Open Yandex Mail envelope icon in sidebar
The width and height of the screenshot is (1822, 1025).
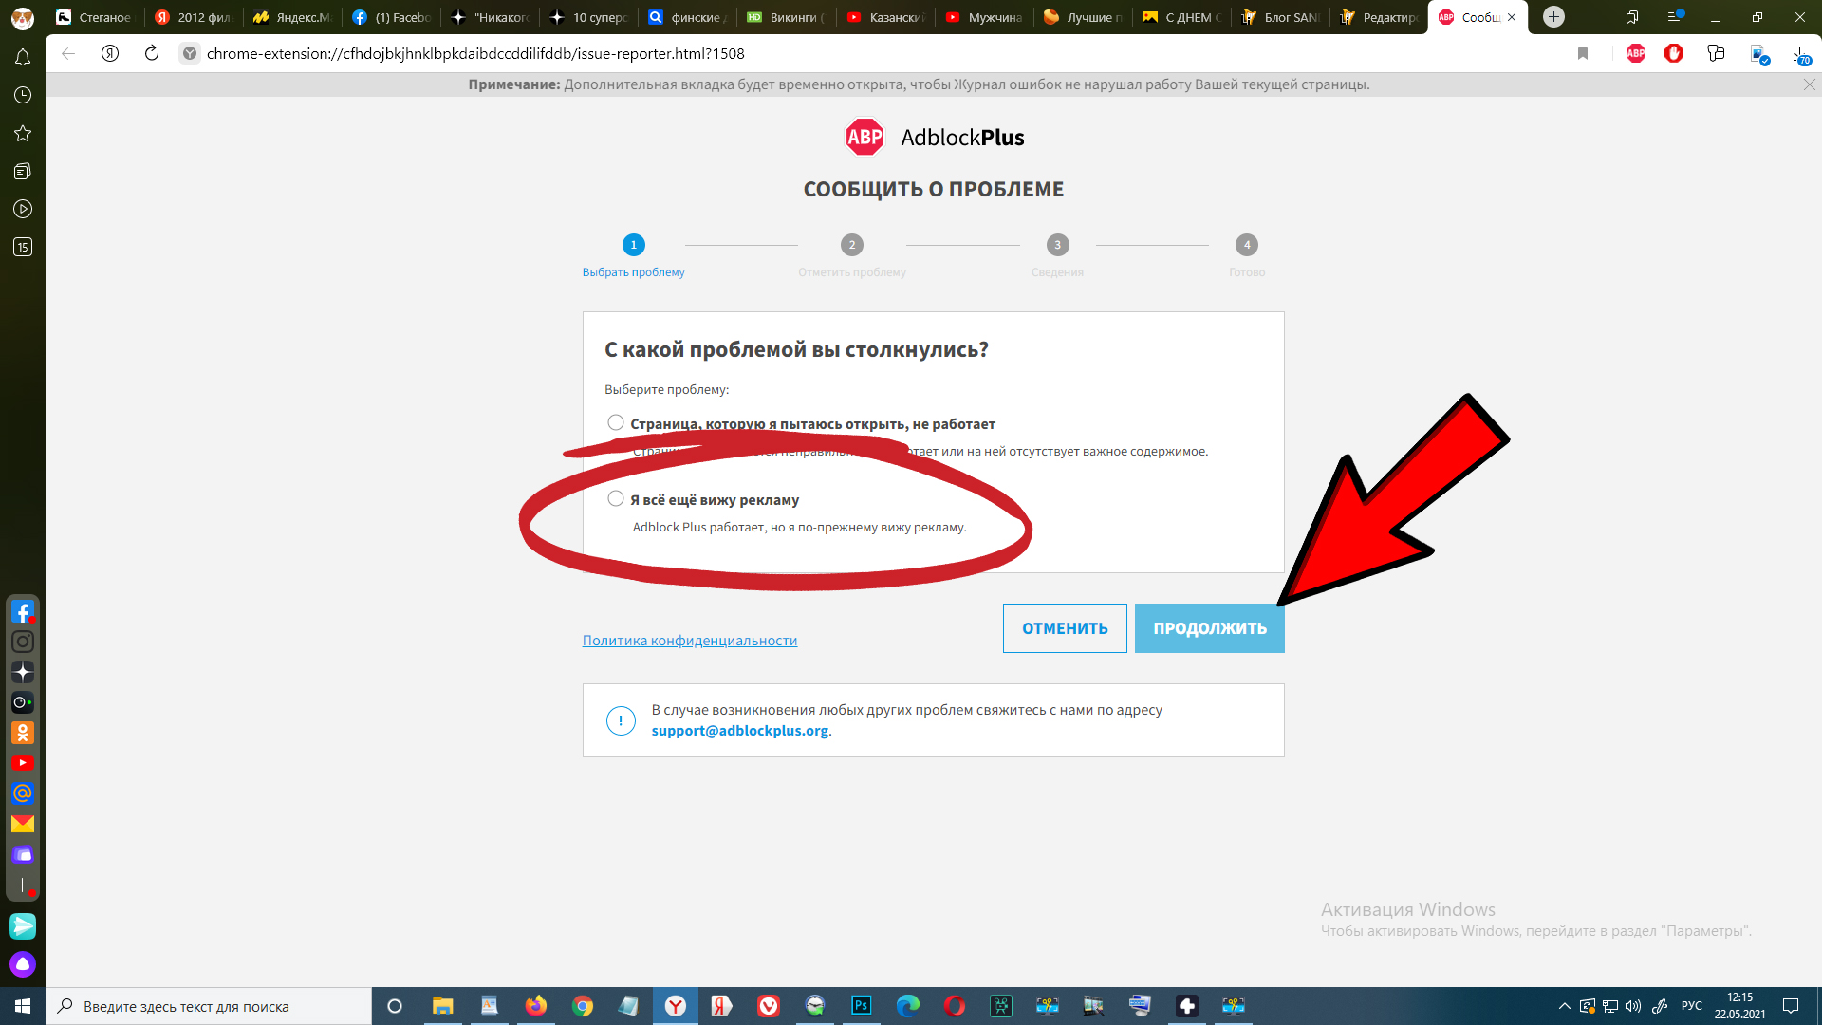23,825
